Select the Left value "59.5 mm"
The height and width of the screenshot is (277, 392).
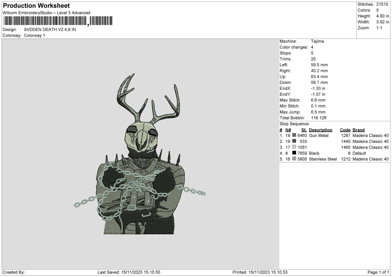click(319, 65)
